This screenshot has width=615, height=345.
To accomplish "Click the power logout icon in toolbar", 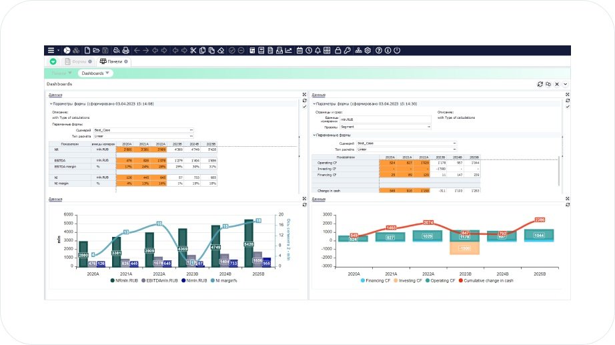I will click(397, 50).
